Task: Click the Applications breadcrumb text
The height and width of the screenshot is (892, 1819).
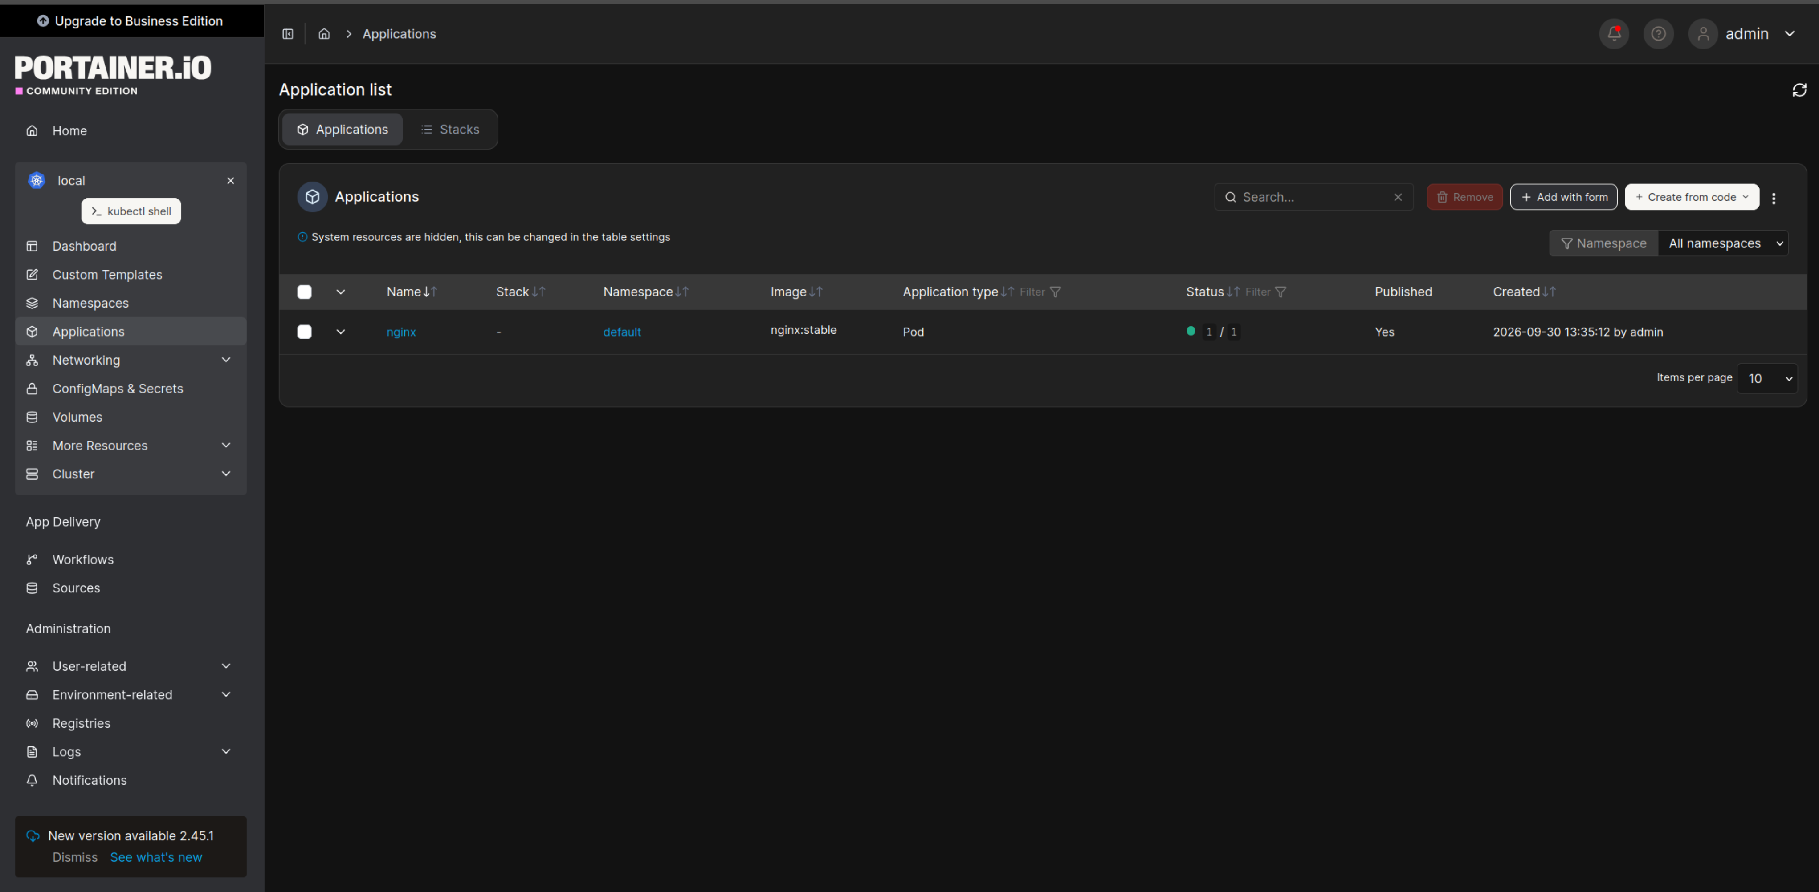Action: pos(399,34)
